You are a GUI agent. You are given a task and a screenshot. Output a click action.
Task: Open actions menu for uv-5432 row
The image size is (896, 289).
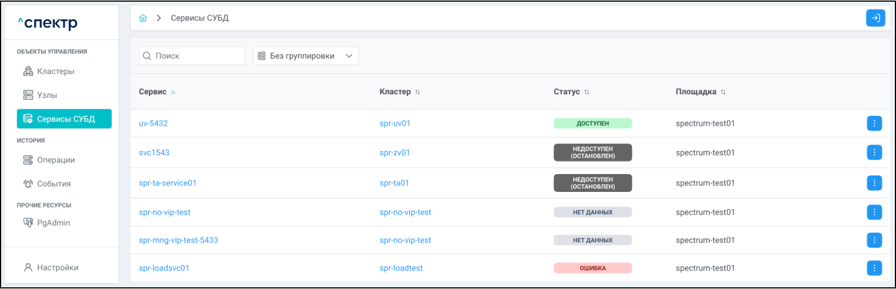874,123
